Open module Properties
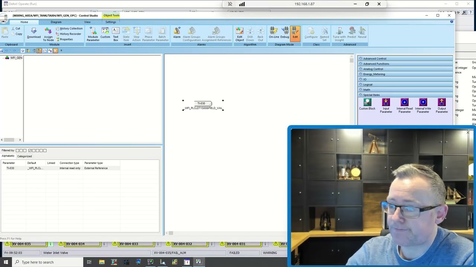This screenshot has width=476, height=267. tap(64, 39)
